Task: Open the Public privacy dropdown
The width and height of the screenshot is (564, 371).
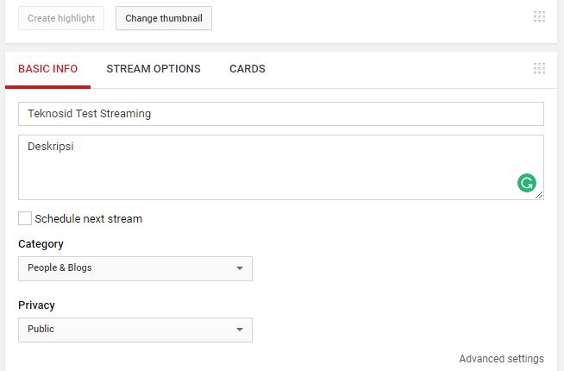Action: [135, 330]
